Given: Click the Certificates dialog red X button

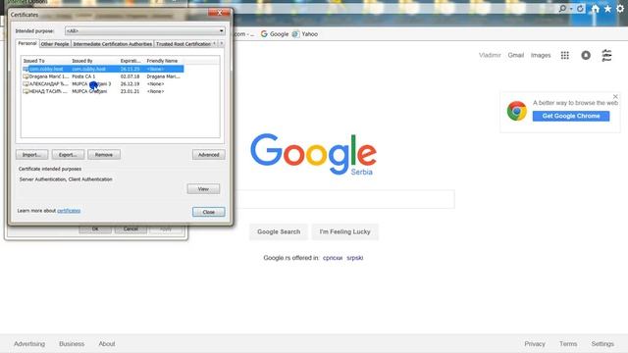Looking at the screenshot, I should coord(219,13).
